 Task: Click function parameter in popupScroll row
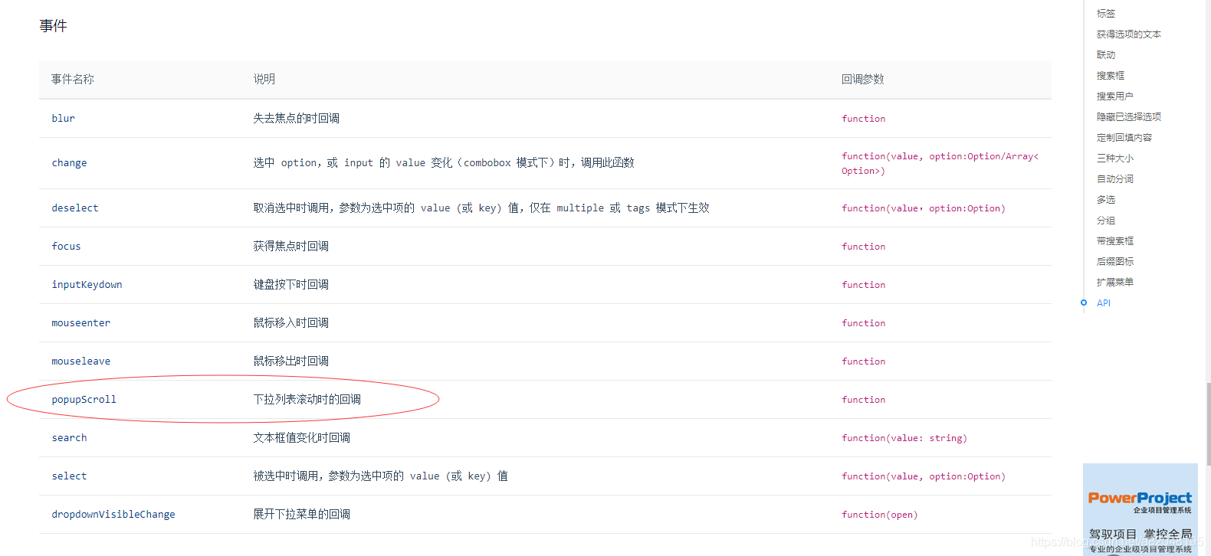863,400
